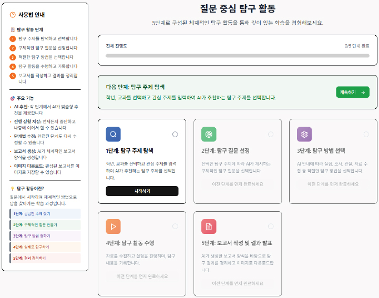Screen dimensions: 379x298
Task: Click the 다음 단계: 탐구 주제 탐색 heading
Action: (x=136, y=87)
